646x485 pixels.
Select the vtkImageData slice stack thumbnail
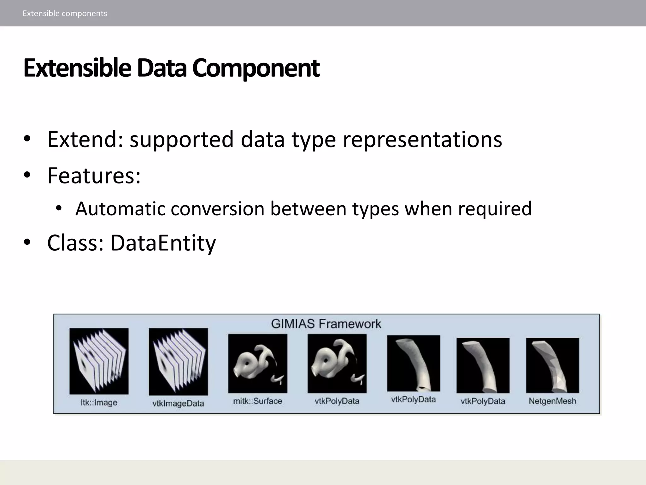[178, 362]
